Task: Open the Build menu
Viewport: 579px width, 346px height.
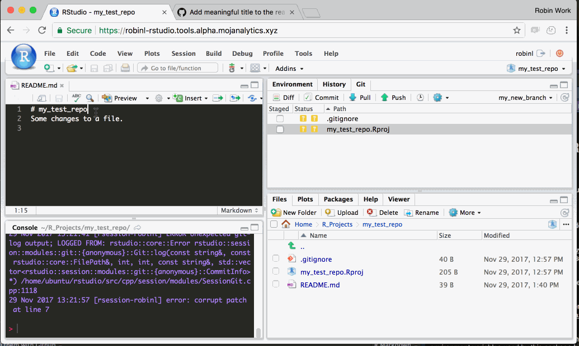Action: (x=214, y=54)
